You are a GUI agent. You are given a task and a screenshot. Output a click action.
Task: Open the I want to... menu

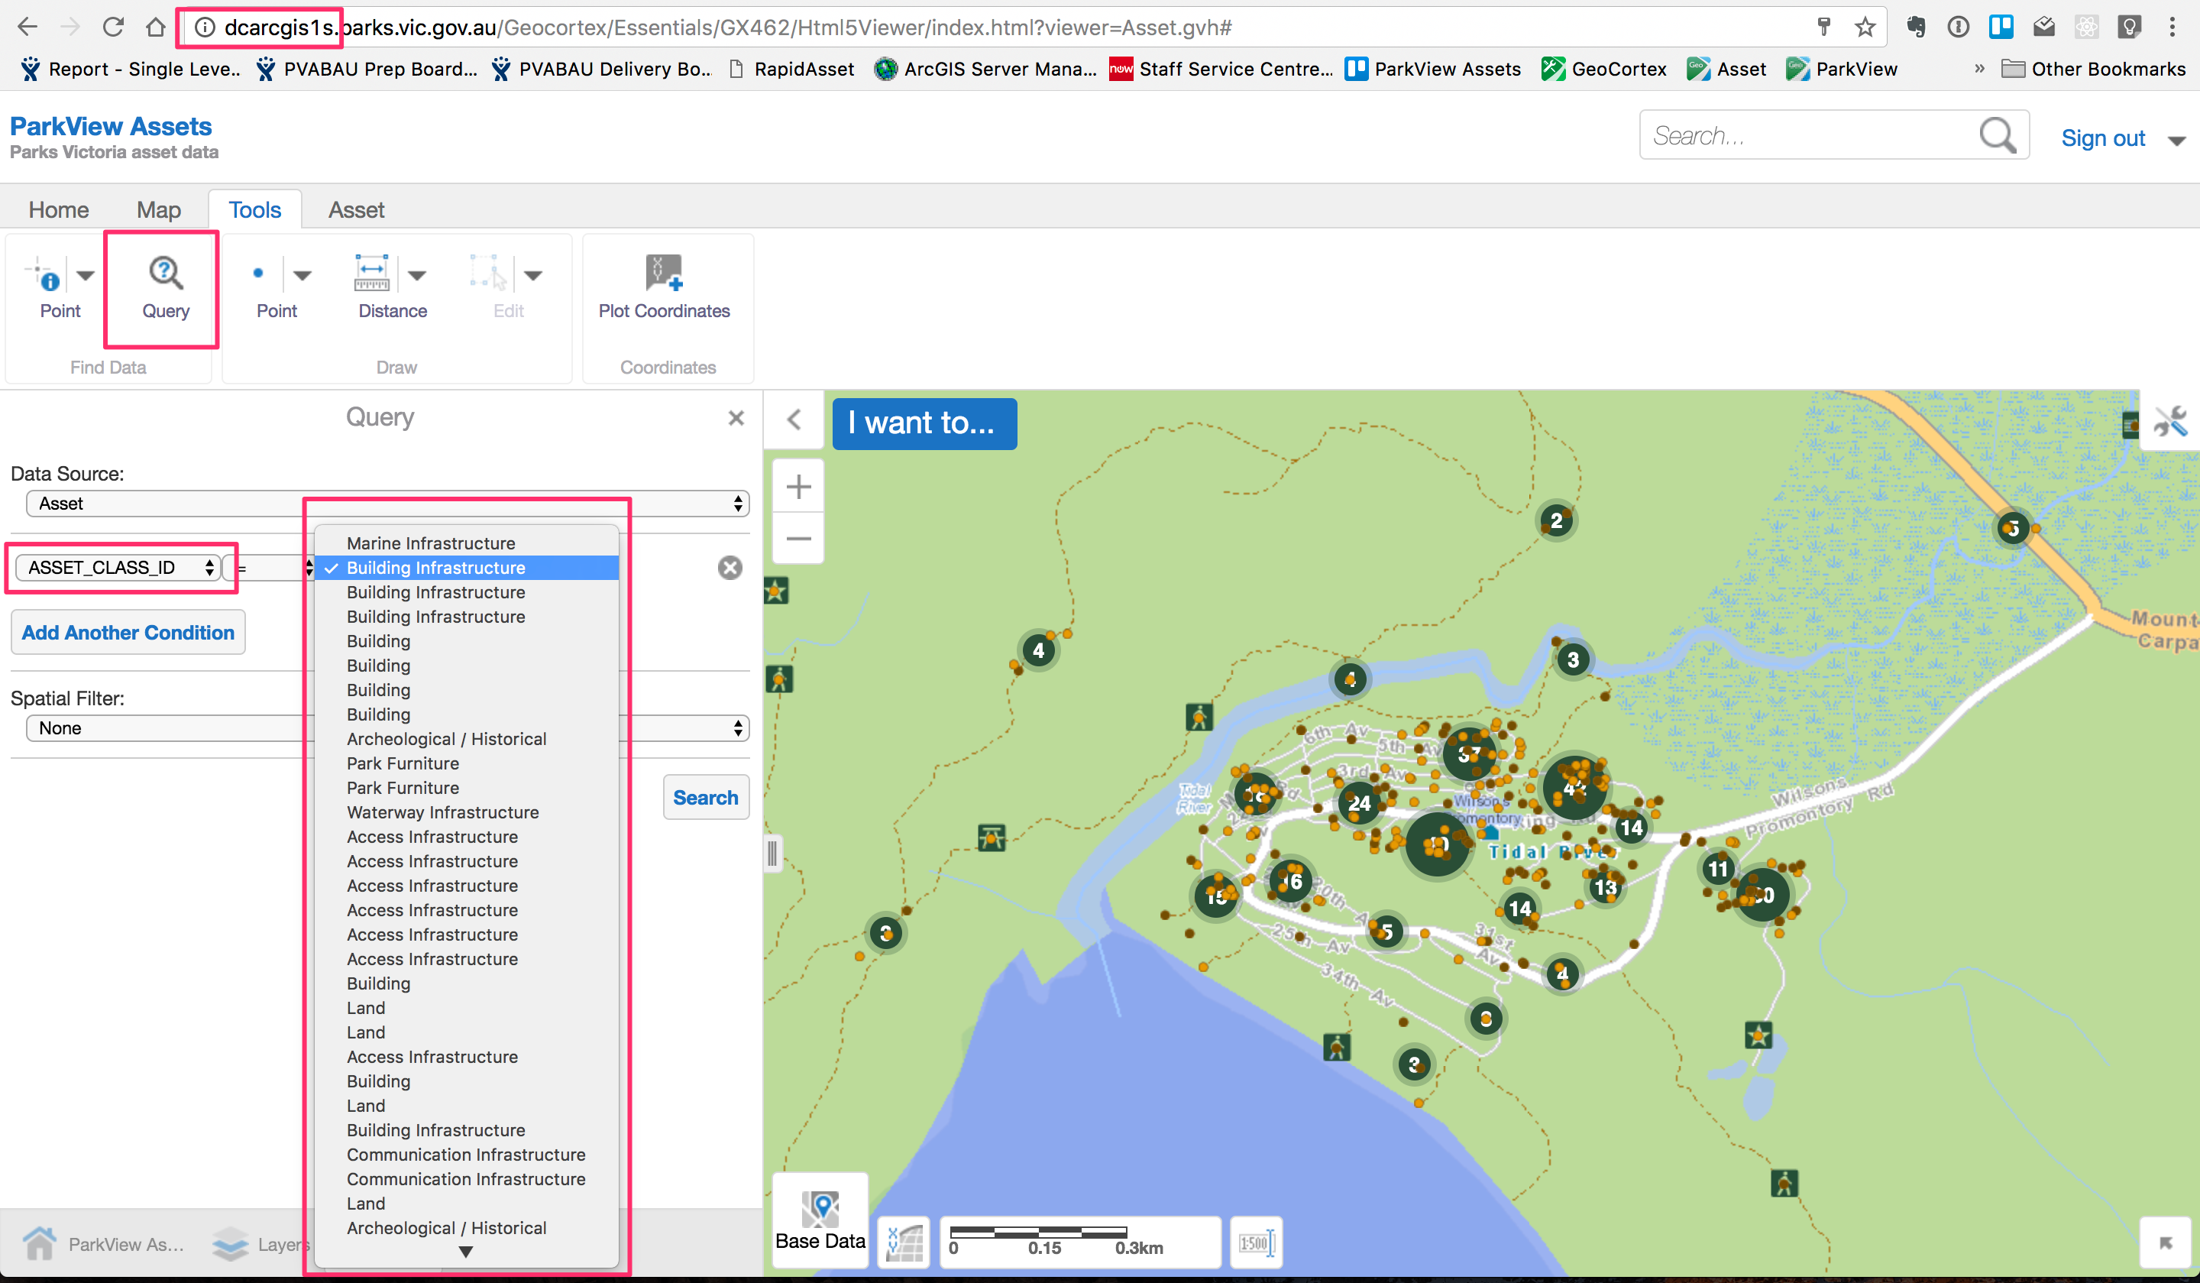point(924,423)
